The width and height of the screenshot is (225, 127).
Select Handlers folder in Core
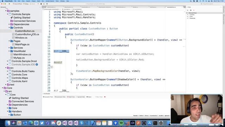[17, 111]
